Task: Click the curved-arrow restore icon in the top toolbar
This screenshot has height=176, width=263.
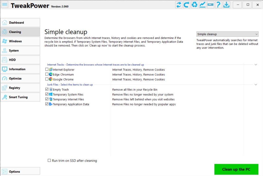Action: click(187, 5)
